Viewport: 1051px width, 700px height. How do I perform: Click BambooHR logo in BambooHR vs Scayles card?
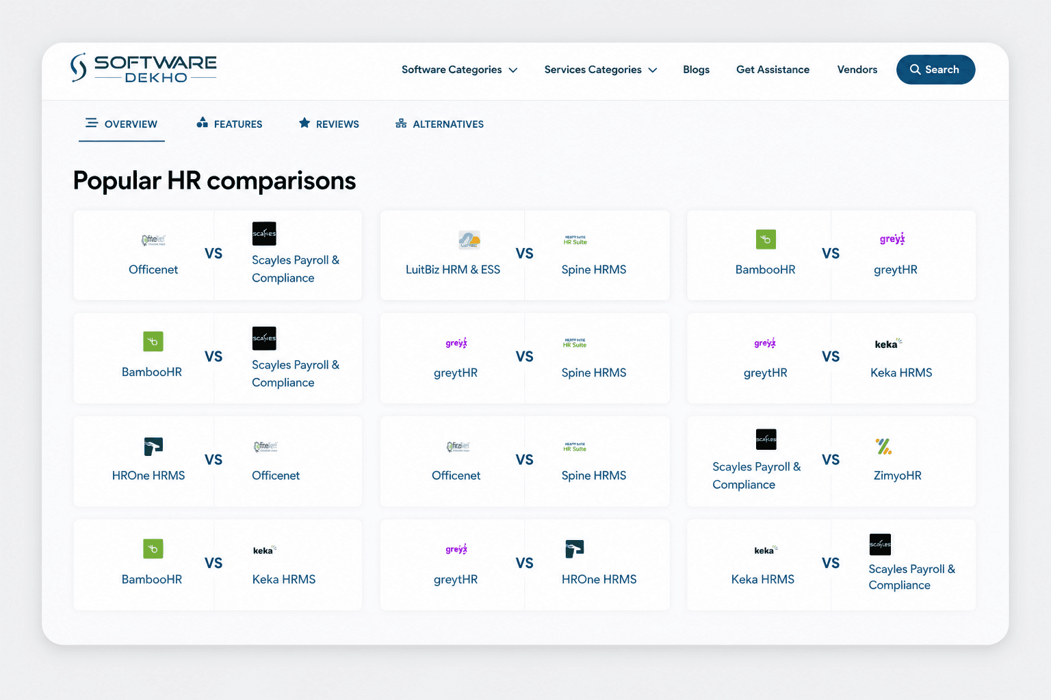153,341
